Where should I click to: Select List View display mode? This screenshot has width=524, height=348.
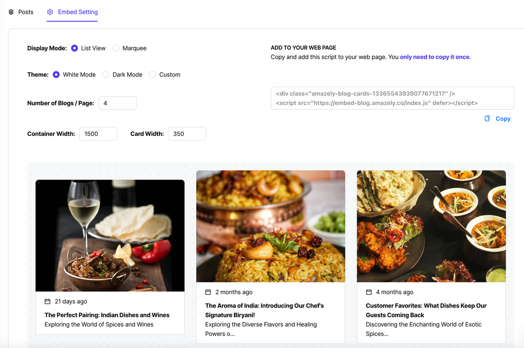click(74, 48)
